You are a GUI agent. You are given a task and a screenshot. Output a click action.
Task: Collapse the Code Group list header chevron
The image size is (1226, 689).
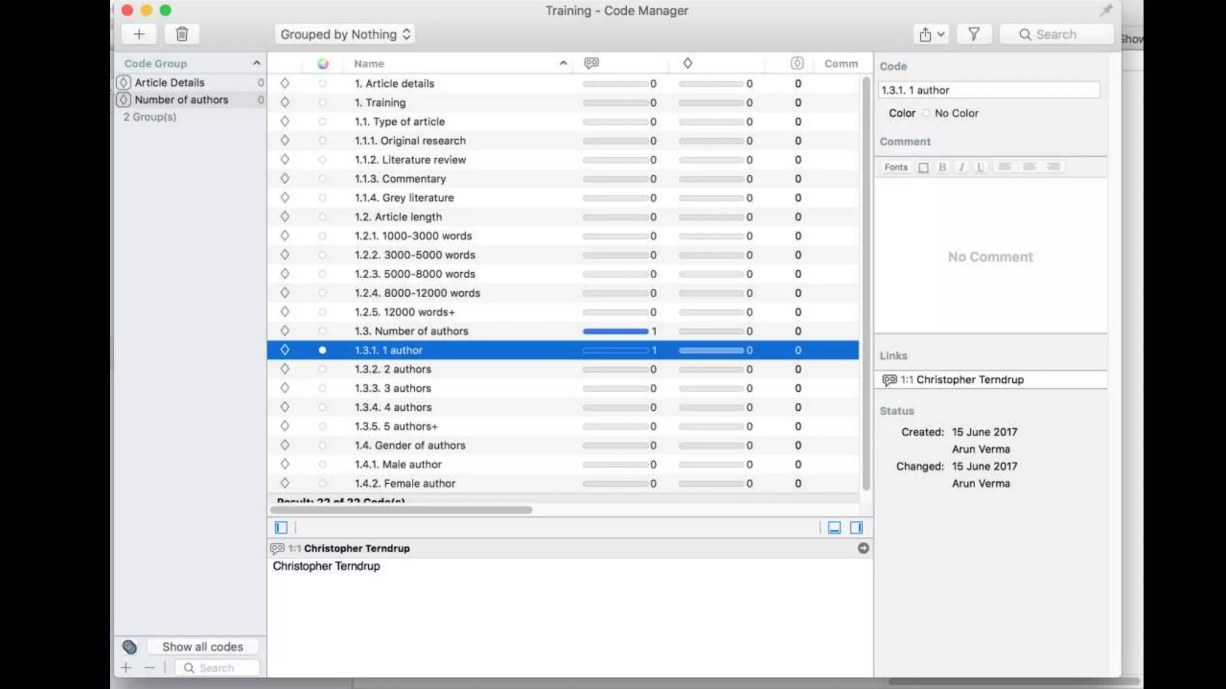(256, 63)
